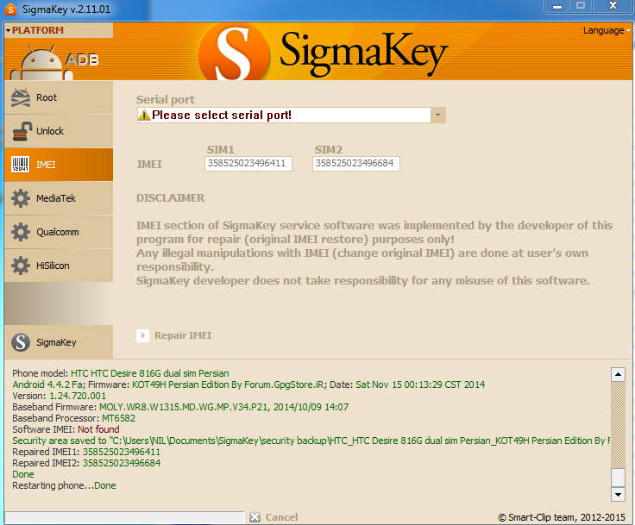Screen dimensions: 635x525
Task: Click the log scrollbar down arrow
Action: click(618, 494)
